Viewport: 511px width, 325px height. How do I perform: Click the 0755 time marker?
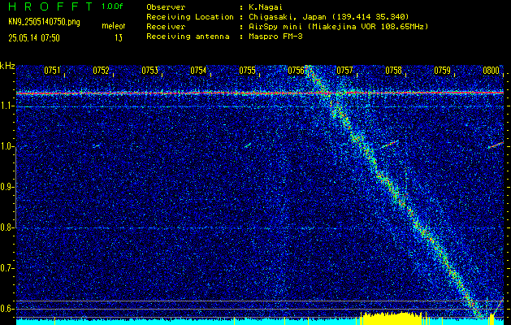coord(247,71)
